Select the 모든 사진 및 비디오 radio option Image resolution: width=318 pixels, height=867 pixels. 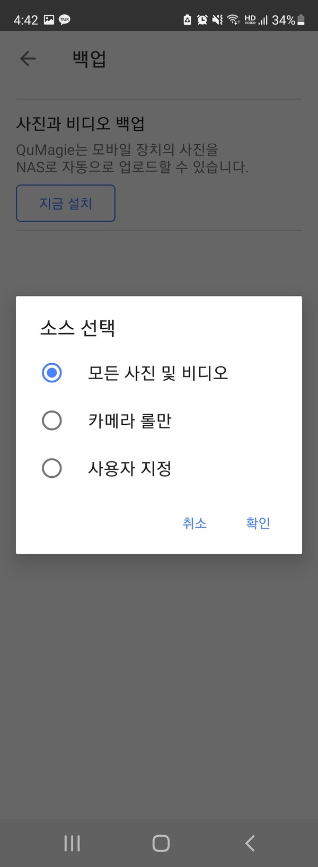[x=51, y=373]
